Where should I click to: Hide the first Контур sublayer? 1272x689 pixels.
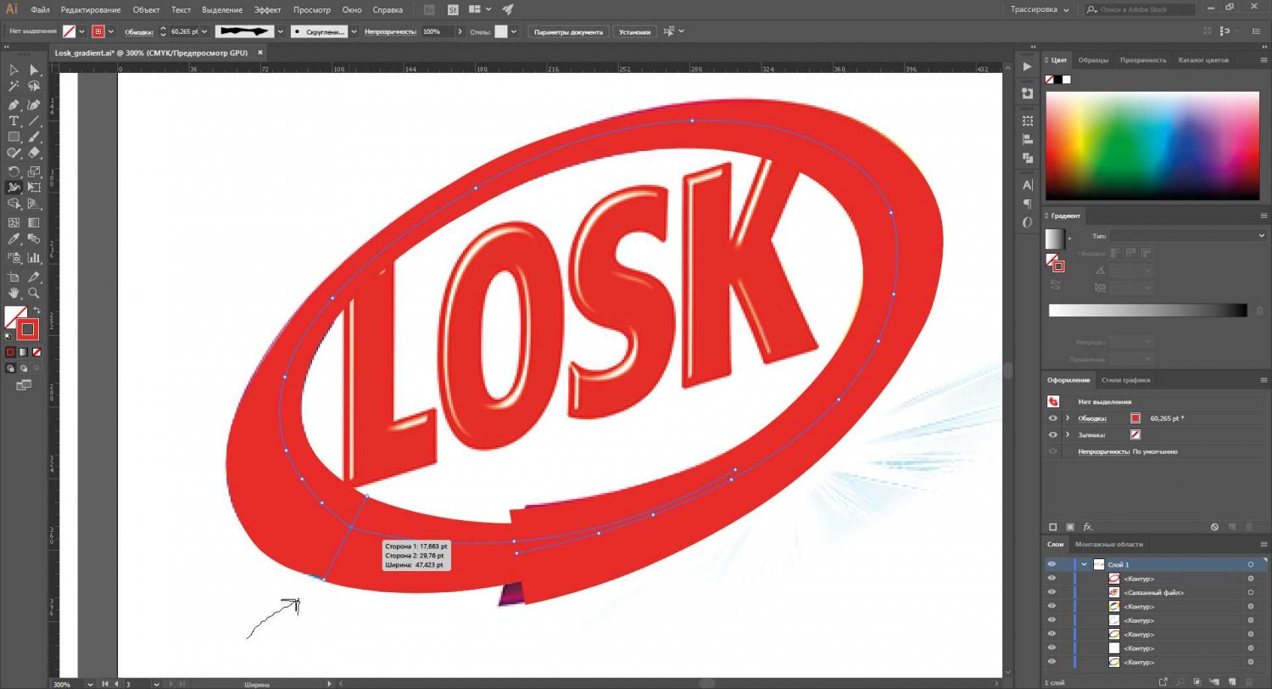coord(1052,579)
